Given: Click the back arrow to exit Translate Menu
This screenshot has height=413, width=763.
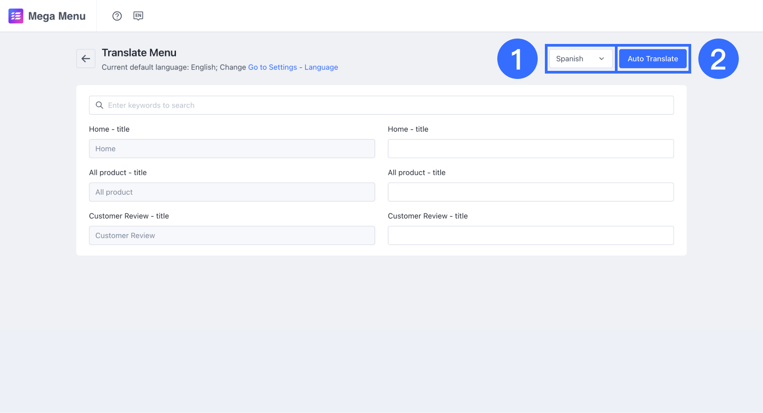Looking at the screenshot, I should 86,58.
